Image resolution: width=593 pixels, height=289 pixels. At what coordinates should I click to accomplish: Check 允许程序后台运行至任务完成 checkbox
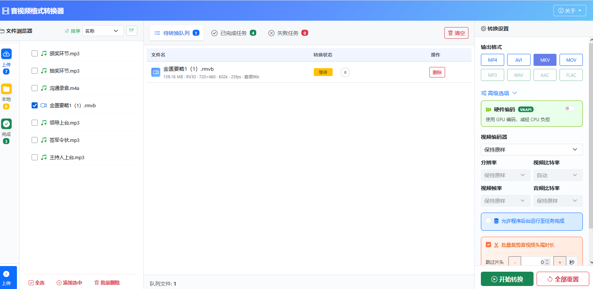click(488, 221)
